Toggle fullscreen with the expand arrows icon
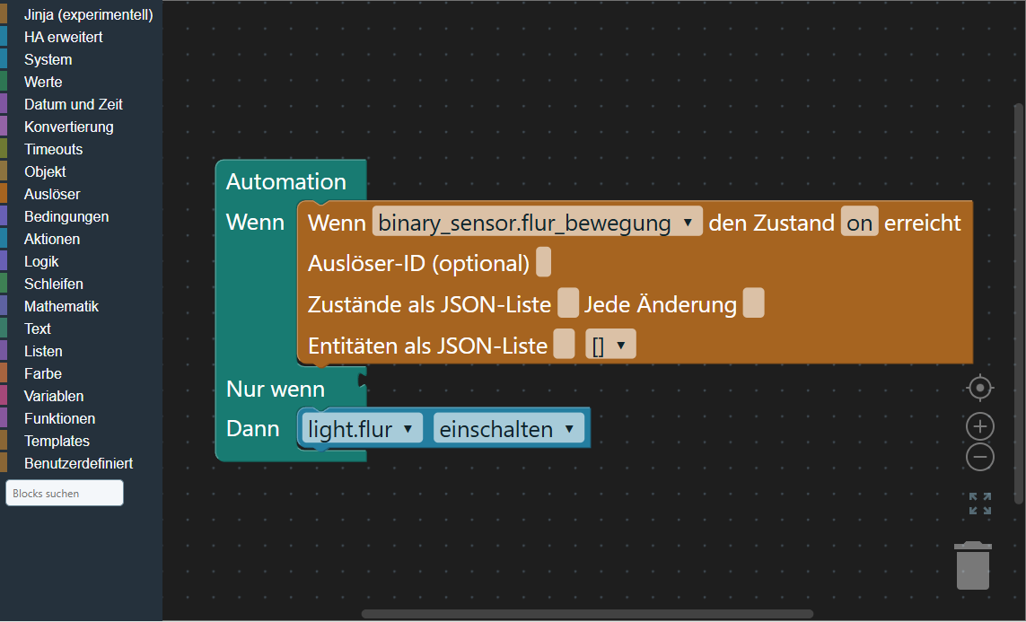The width and height of the screenshot is (1026, 622). (979, 504)
